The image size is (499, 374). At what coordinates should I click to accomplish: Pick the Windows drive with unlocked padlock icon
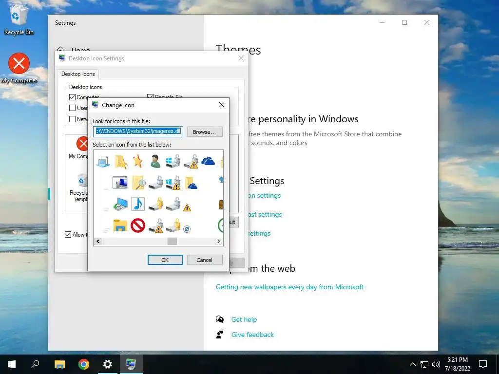[x=173, y=161]
